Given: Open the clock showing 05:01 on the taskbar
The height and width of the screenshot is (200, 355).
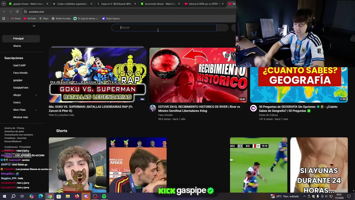Looking at the screenshot, I should pyautogui.click(x=339, y=196).
